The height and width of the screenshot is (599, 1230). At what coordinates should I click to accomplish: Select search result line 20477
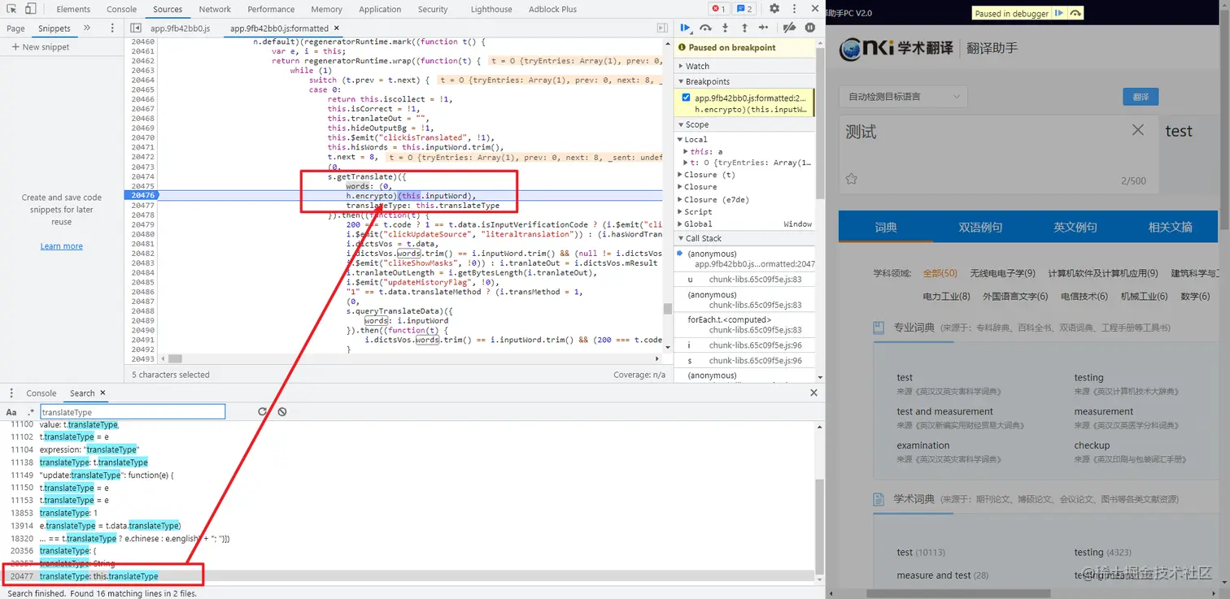click(408, 576)
